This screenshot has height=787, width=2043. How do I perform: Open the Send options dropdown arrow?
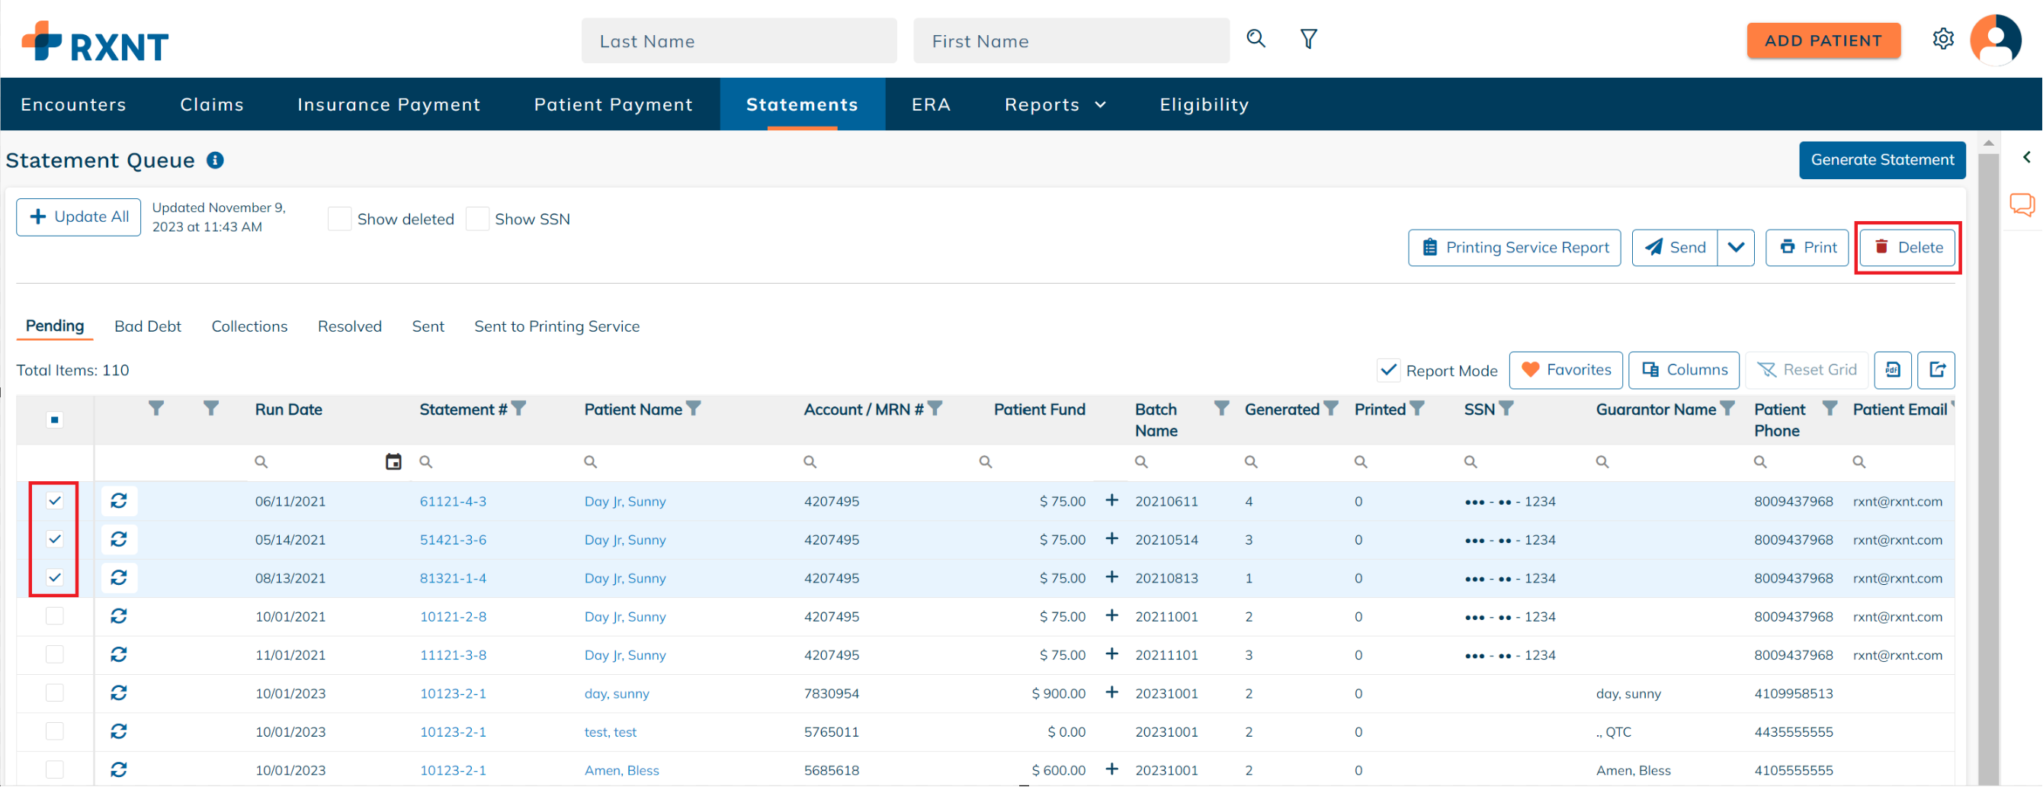click(x=1735, y=248)
